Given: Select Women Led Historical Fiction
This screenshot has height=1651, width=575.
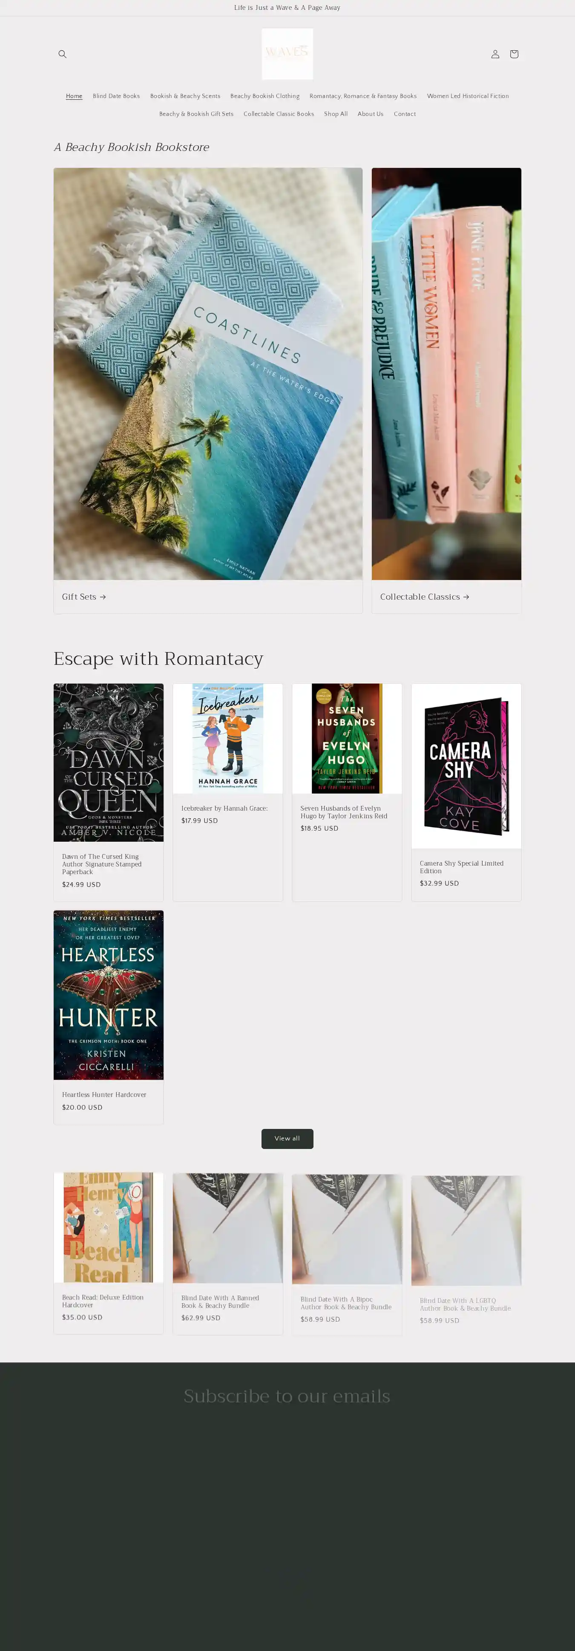Looking at the screenshot, I should coord(467,96).
